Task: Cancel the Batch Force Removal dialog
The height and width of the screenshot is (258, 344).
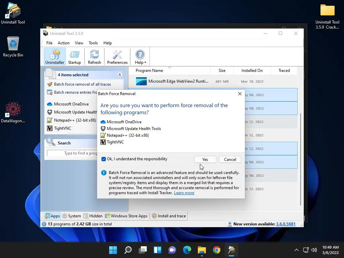Action: [230, 160]
